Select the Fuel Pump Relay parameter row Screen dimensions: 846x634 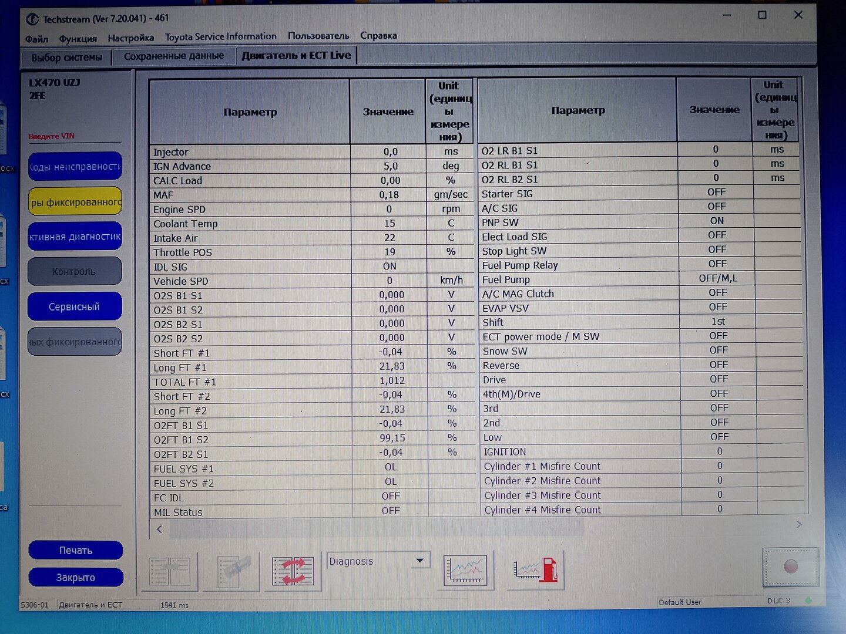click(639, 265)
